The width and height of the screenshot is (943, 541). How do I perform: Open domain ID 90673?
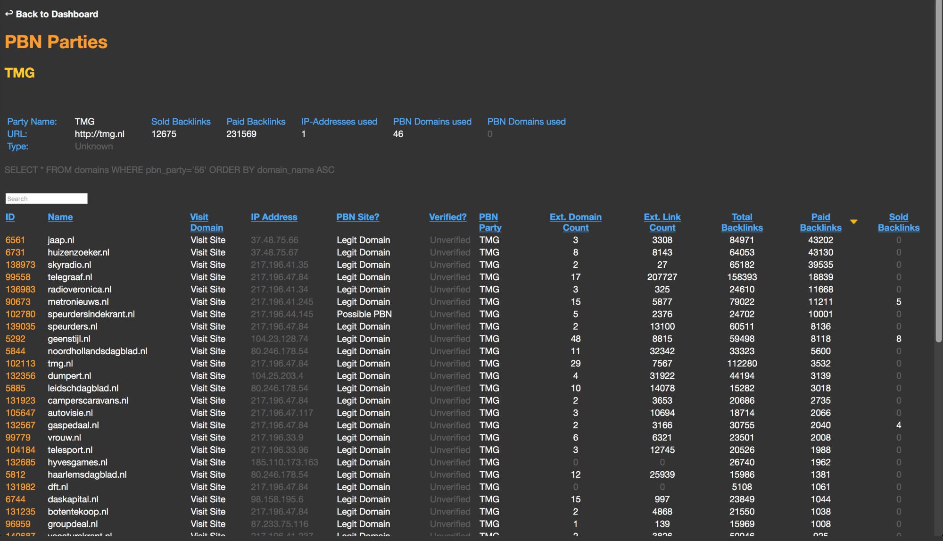[x=18, y=302]
